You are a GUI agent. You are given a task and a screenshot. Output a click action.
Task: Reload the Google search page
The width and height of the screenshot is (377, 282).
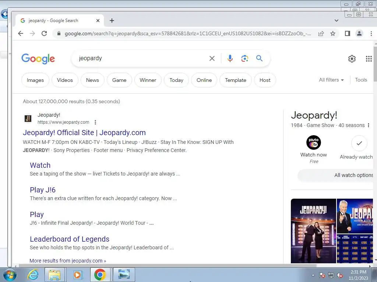(44, 33)
